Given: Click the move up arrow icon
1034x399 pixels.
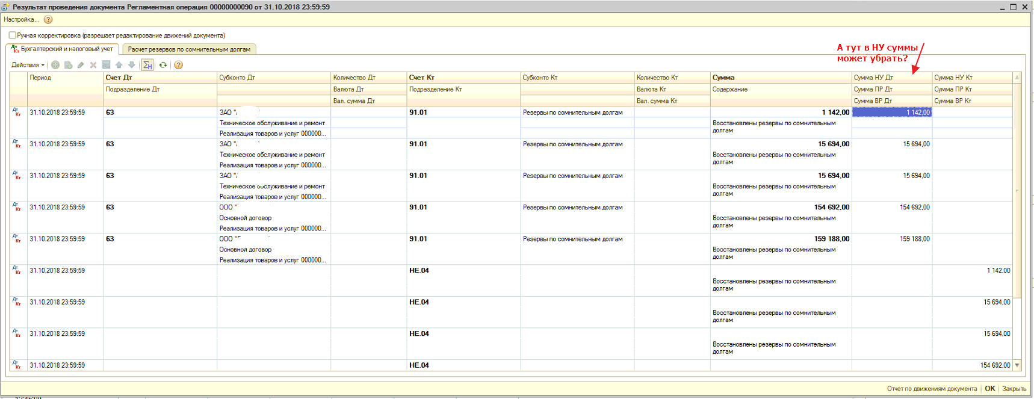Looking at the screenshot, I should [119, 65].
